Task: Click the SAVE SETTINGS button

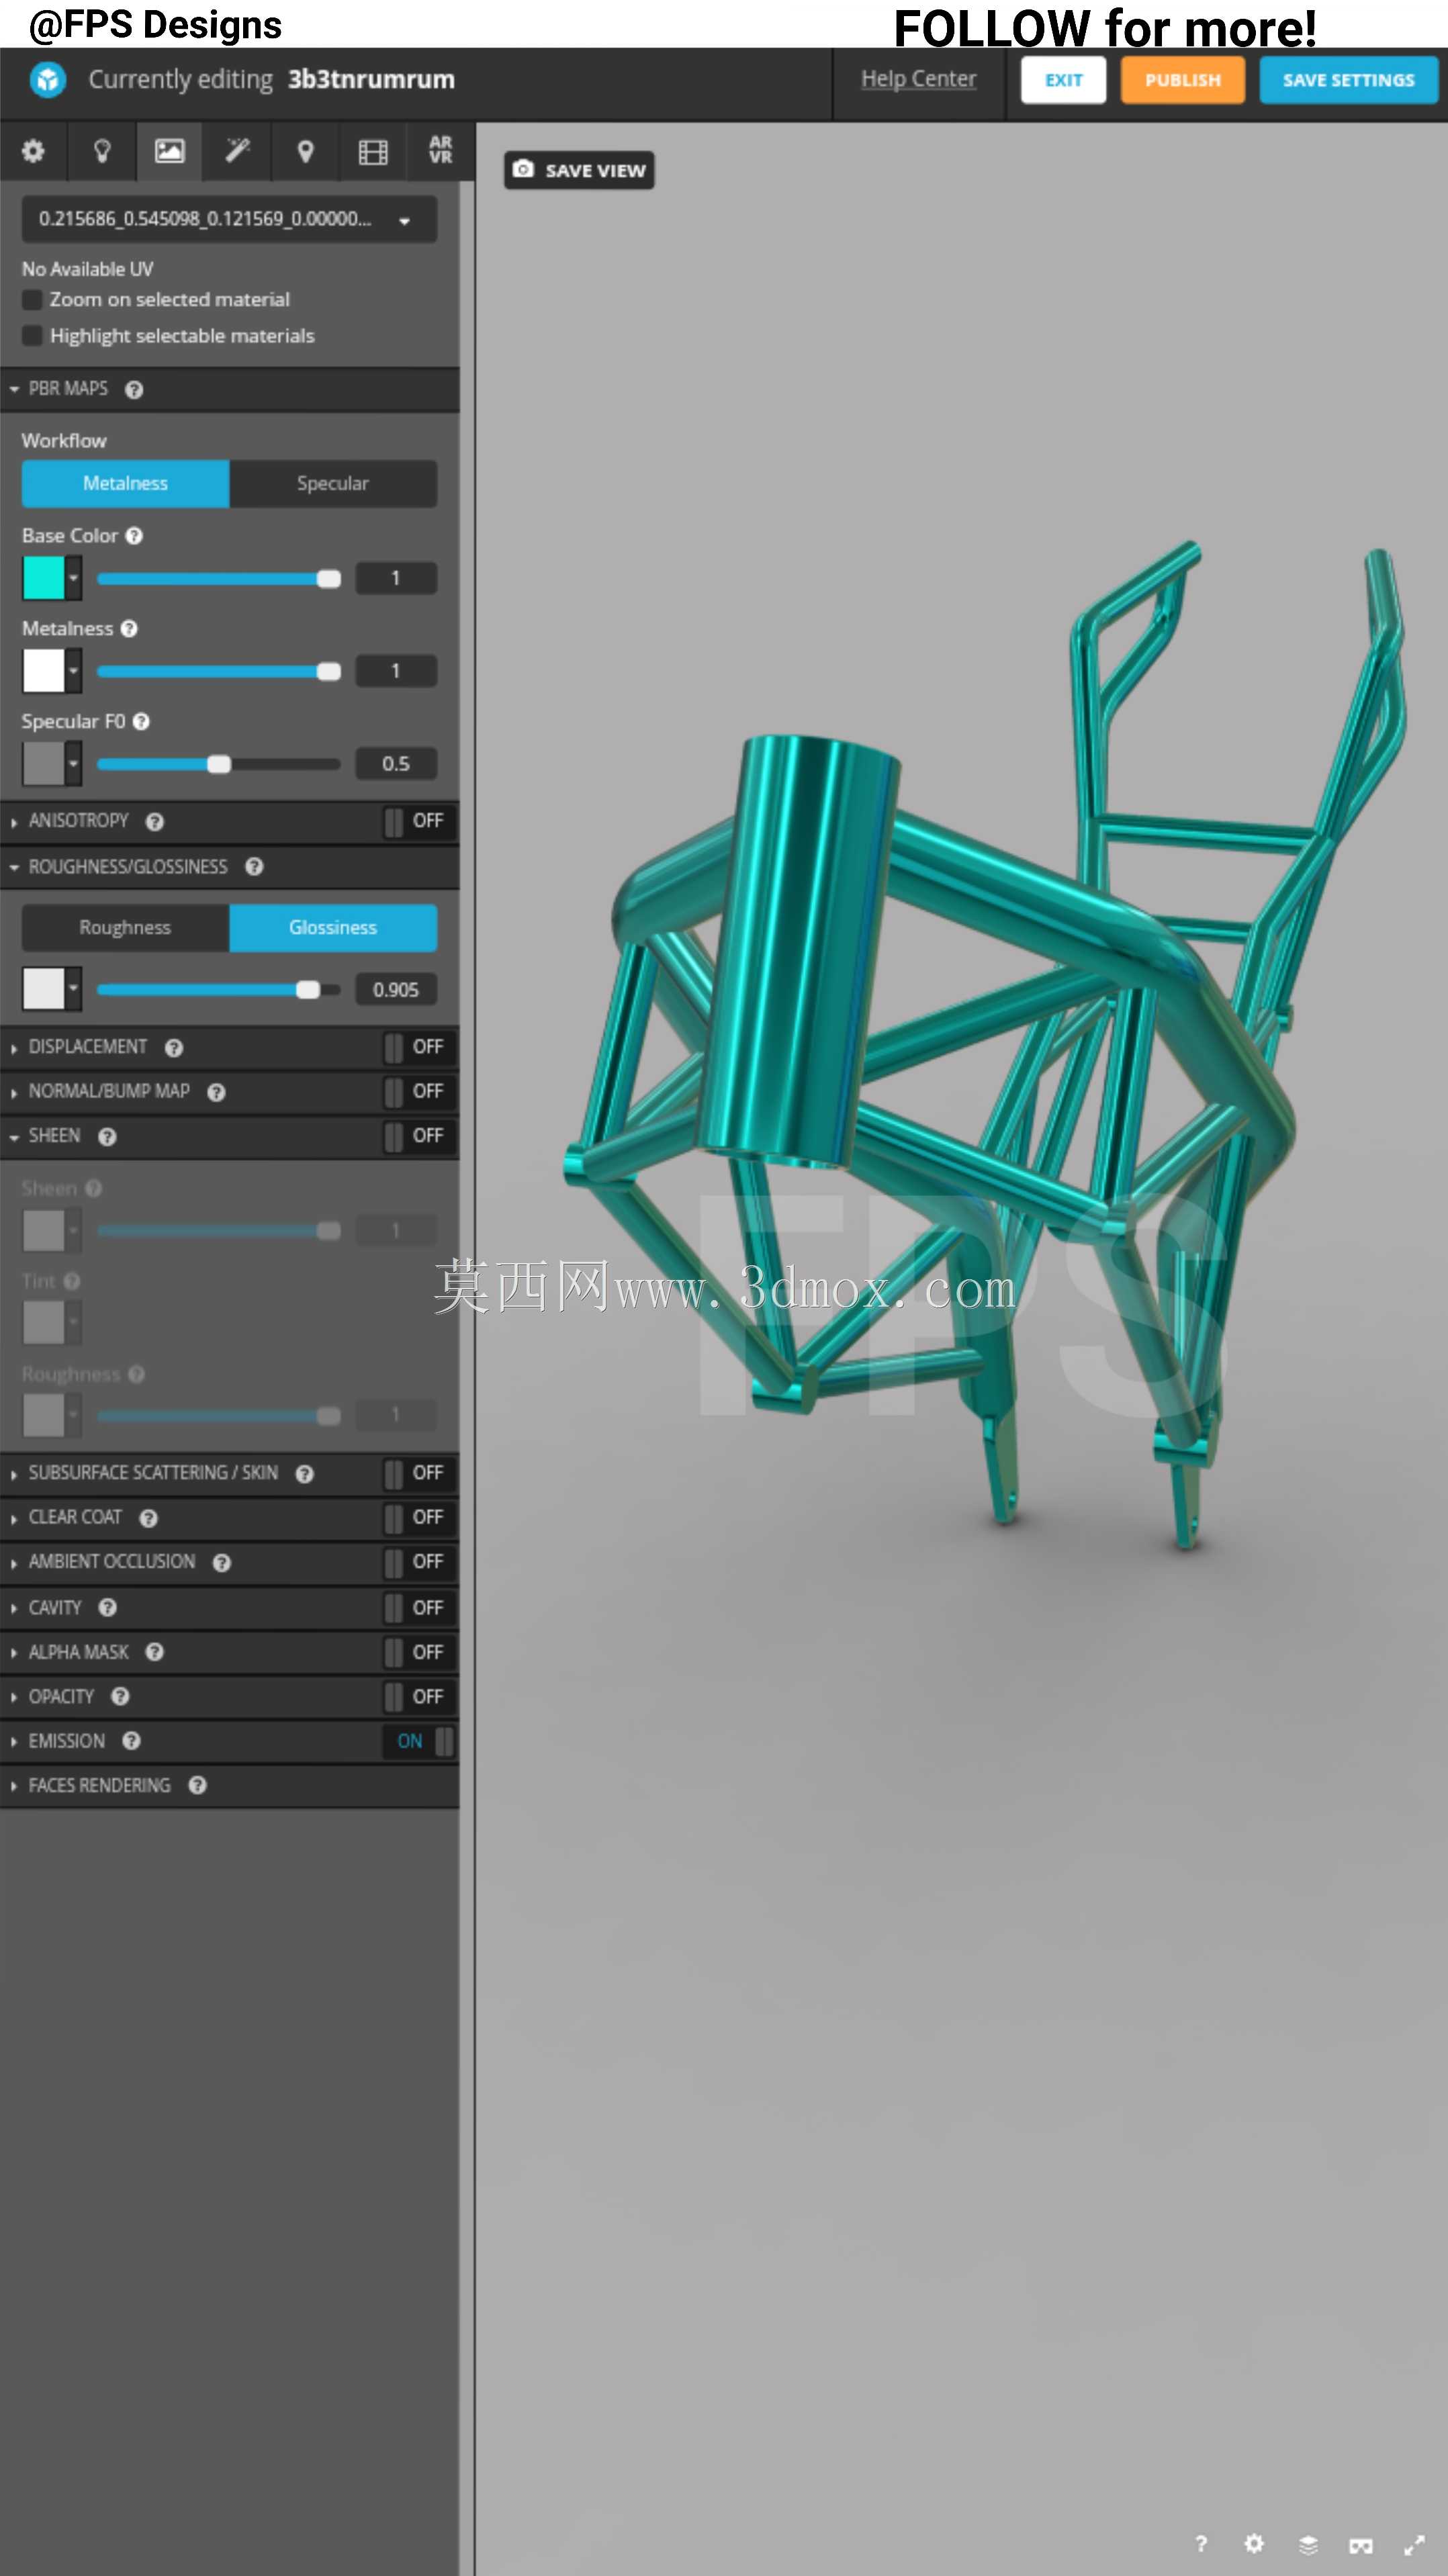Action: 1348,80
